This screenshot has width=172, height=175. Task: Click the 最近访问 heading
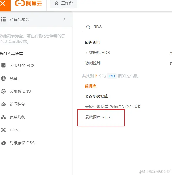coord(93,42)
